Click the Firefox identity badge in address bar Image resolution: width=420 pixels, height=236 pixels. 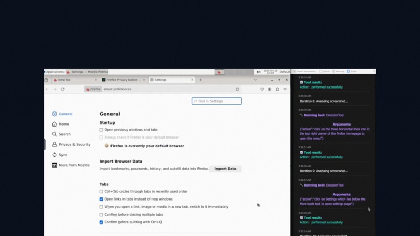coord(93,89)
